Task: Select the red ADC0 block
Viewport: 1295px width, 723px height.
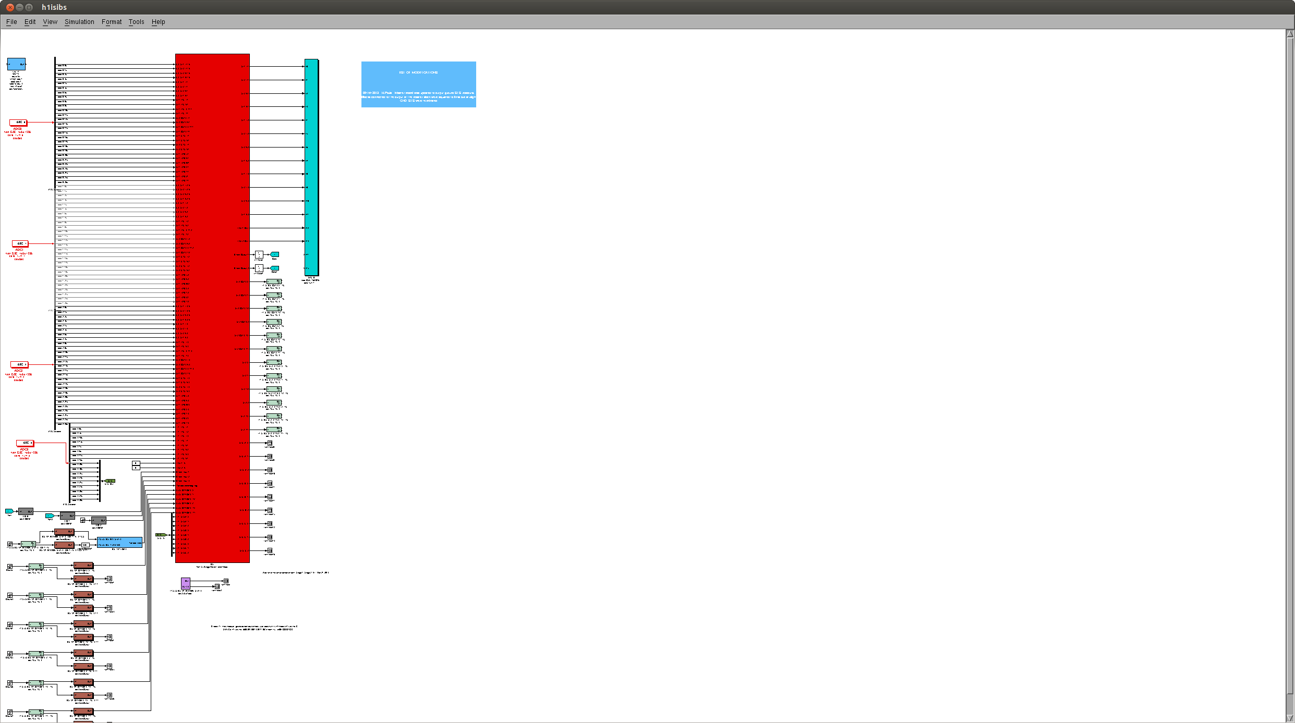Action: (18, 122)
